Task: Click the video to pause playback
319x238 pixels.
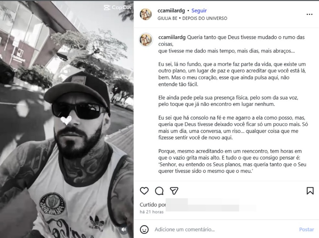Action: pyautogui.click(x=67, y=119)
